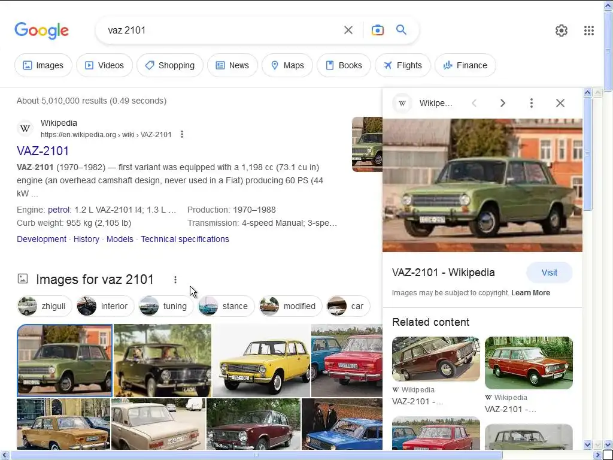Clear the search box with the X icon
Image resolution: width=613 pixels, height=460 pixels.
(348, 30)
